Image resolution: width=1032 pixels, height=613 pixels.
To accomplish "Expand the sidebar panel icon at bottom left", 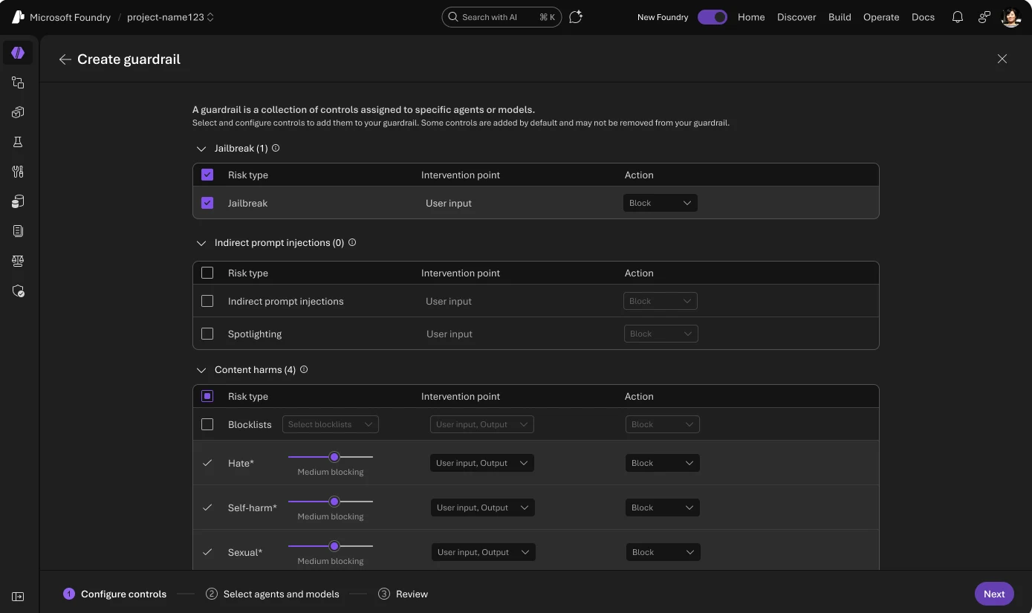I will [x=18, y=597].
